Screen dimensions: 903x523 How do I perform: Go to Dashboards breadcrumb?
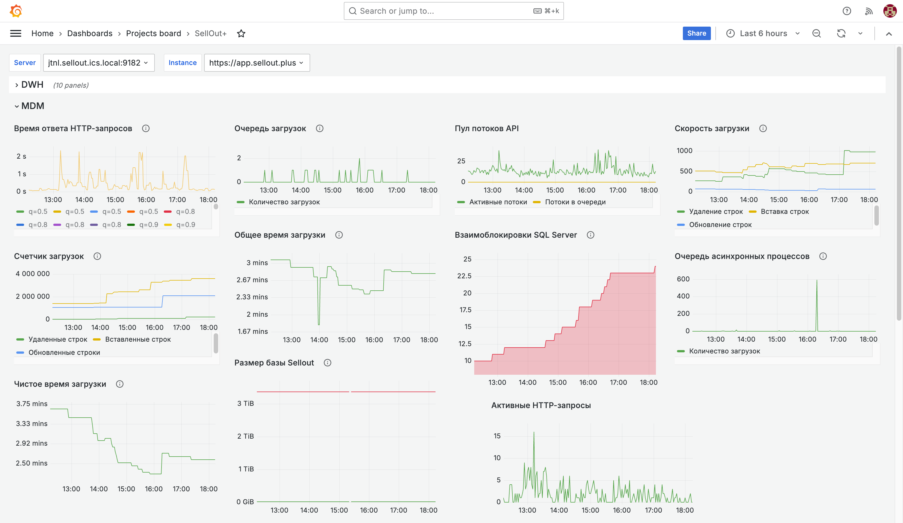point(89,33)
